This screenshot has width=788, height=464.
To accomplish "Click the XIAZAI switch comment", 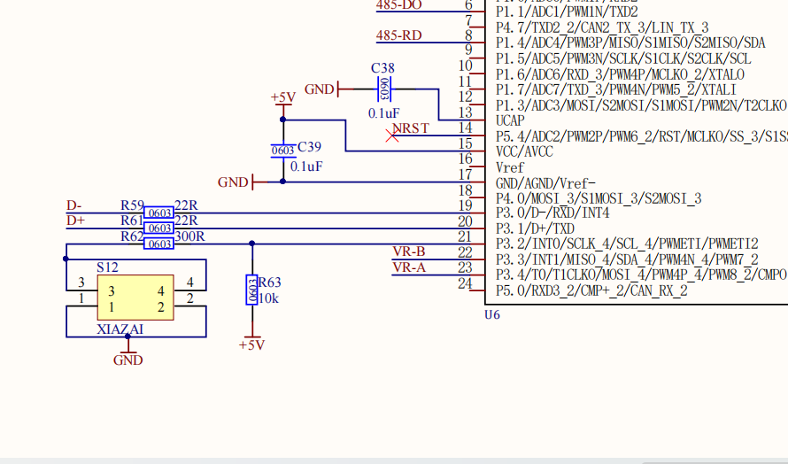I will point(120,329).
